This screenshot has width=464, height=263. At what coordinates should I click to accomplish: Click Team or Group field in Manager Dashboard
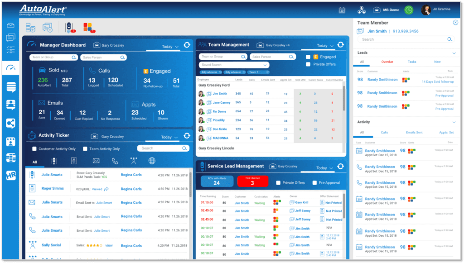pos(53,57)
